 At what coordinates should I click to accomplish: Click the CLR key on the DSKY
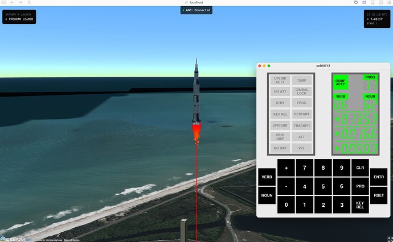click(x=360, y=168)
